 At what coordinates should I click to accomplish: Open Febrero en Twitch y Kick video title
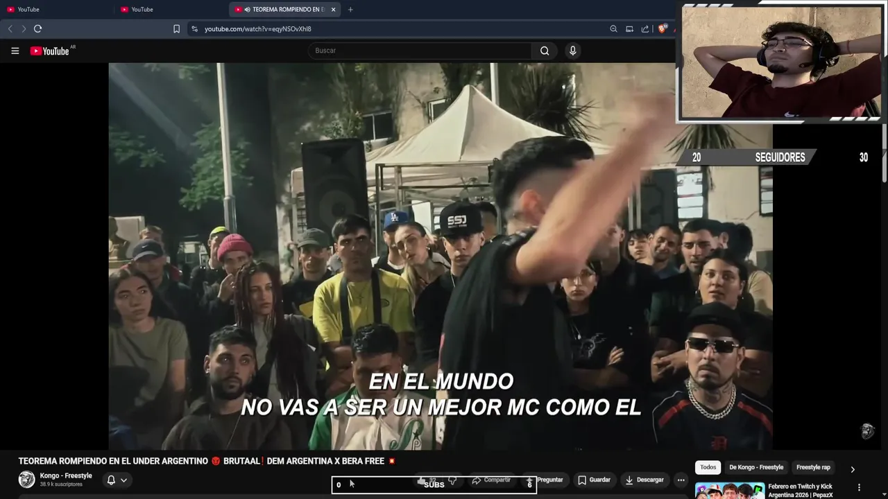[801, 491]
